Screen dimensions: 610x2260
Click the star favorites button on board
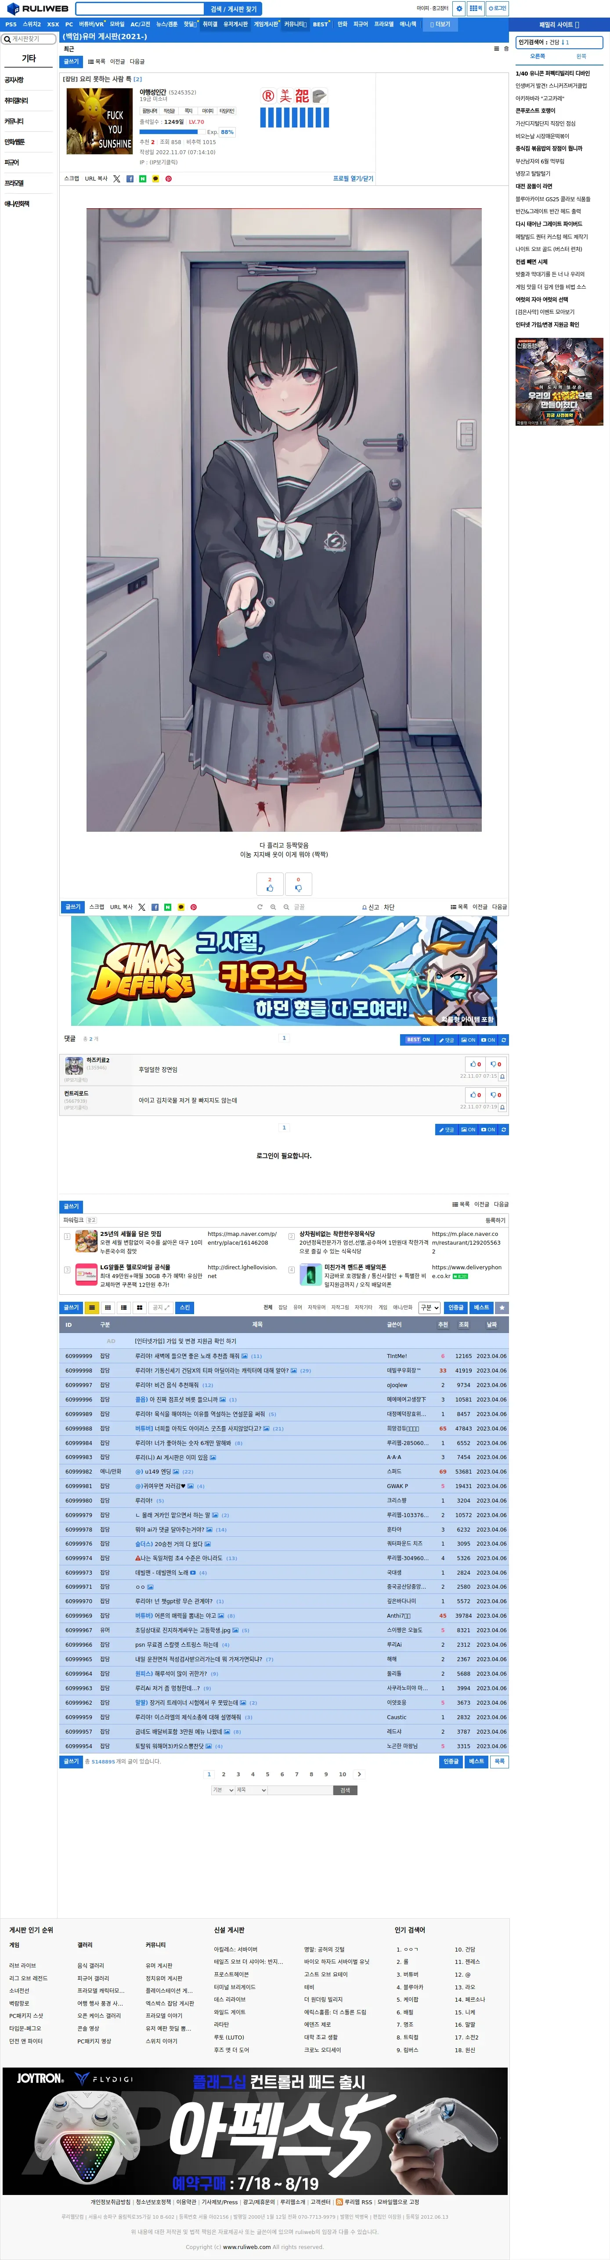[502, 1307]
